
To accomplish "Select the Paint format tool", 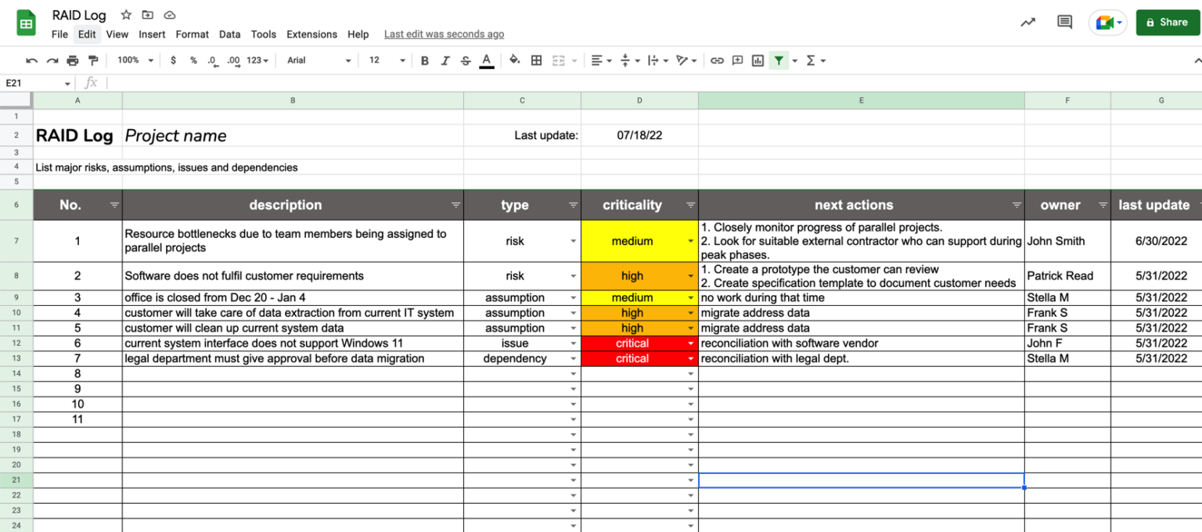I will click(93, 59).
